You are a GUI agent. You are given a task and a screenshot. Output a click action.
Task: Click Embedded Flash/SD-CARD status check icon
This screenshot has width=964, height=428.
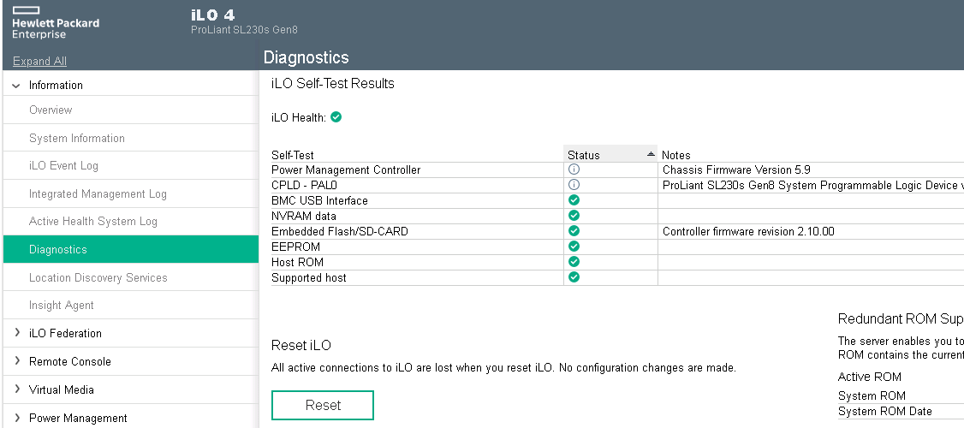click(x=574, y=231)
